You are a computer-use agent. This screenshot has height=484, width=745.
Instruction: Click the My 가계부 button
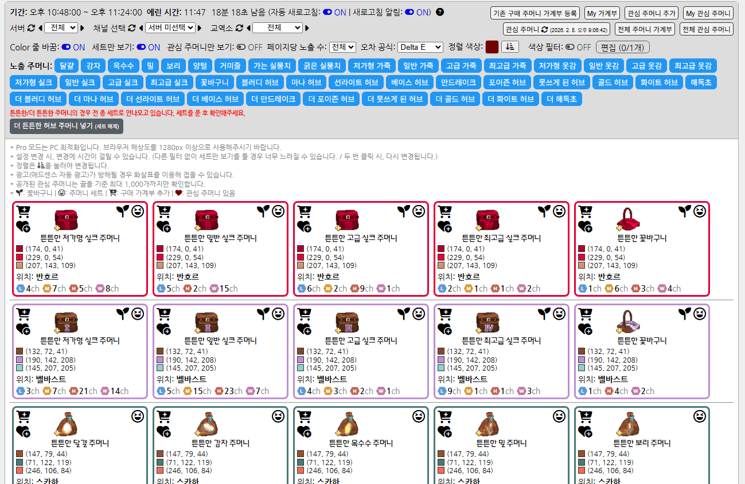(602, 13)
